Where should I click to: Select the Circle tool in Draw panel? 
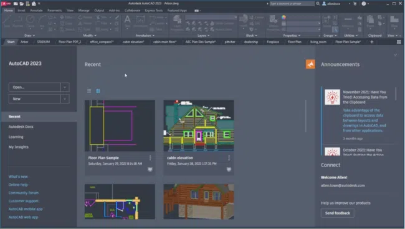pos(31,21)
